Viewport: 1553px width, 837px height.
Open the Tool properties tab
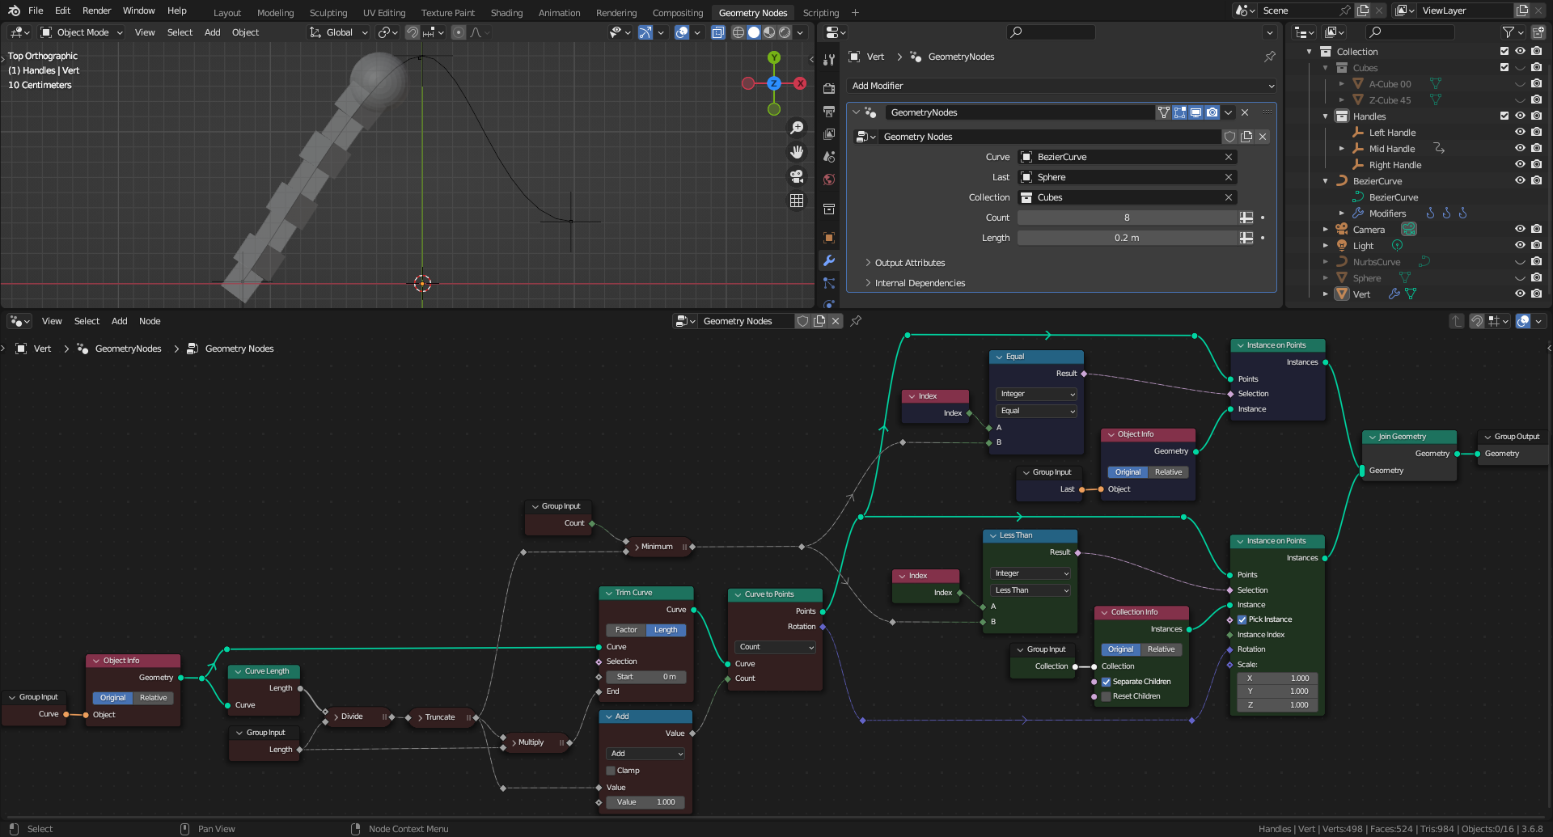point(829,60)
